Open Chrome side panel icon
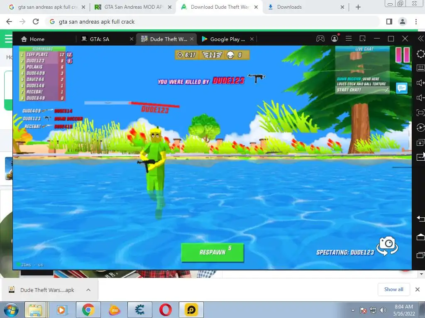This screenshot has height=318, width=425. 389,22
